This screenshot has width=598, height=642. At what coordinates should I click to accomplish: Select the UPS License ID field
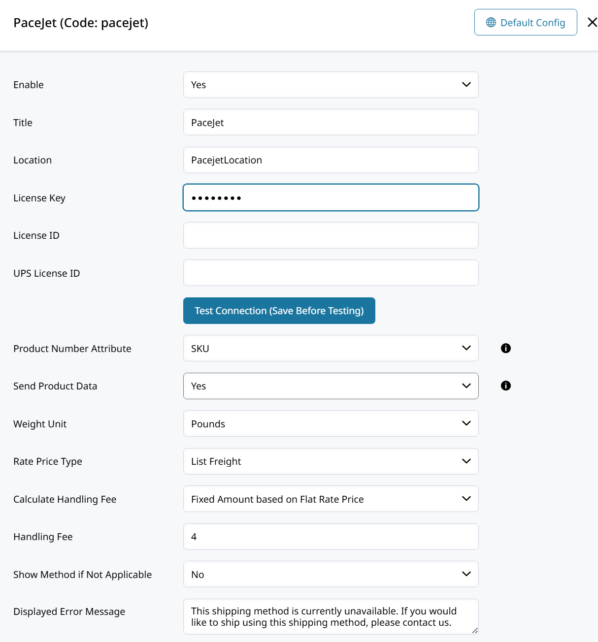[331, 273]
